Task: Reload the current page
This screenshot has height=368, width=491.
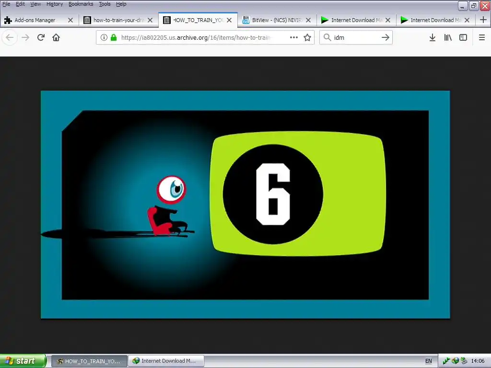Action: click(x=41, y=37)
